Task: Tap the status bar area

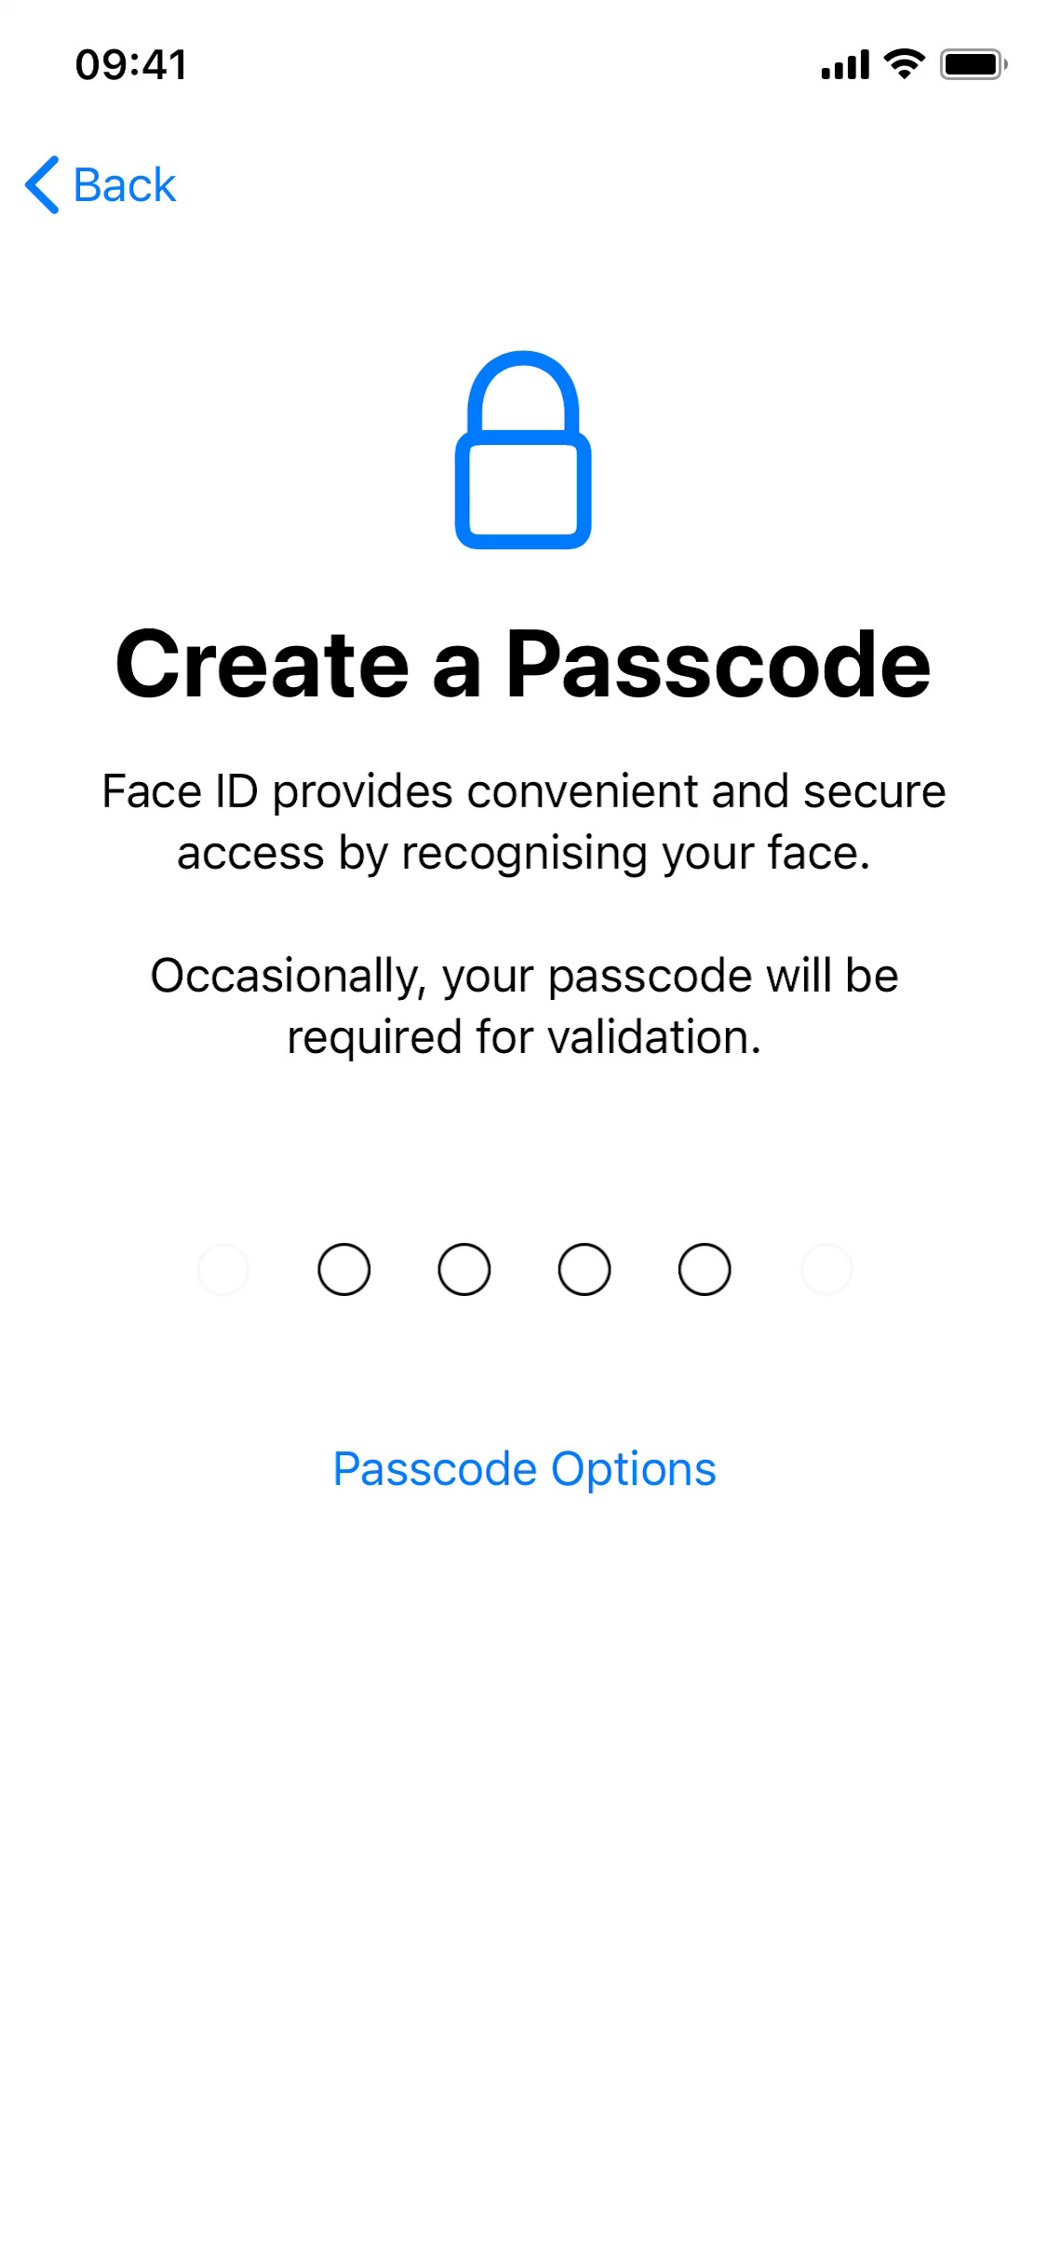Action: pyautogui.click(x=524, y=63)
